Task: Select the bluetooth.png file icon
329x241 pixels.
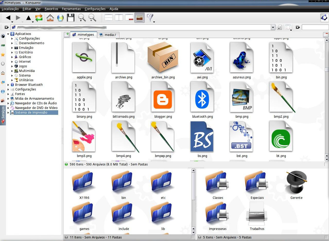Action: [x=202, y=97]
